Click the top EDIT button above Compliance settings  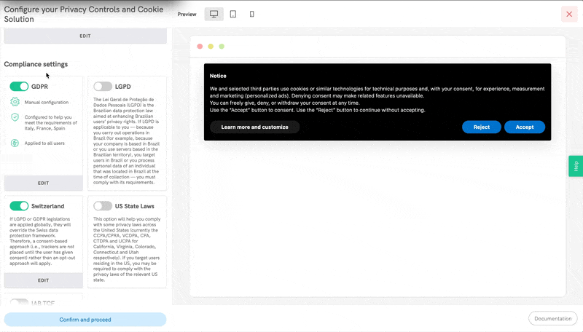85,36
